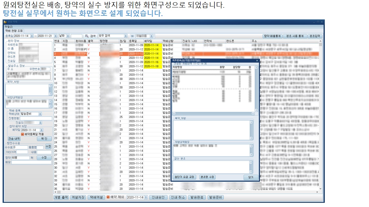
Task: Click the 첩단가 요금 교정 button
Action: (185, 177)
